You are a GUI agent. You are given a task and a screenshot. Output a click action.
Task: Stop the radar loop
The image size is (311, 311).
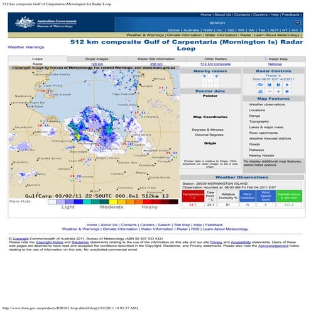click(x=287, y=92)
